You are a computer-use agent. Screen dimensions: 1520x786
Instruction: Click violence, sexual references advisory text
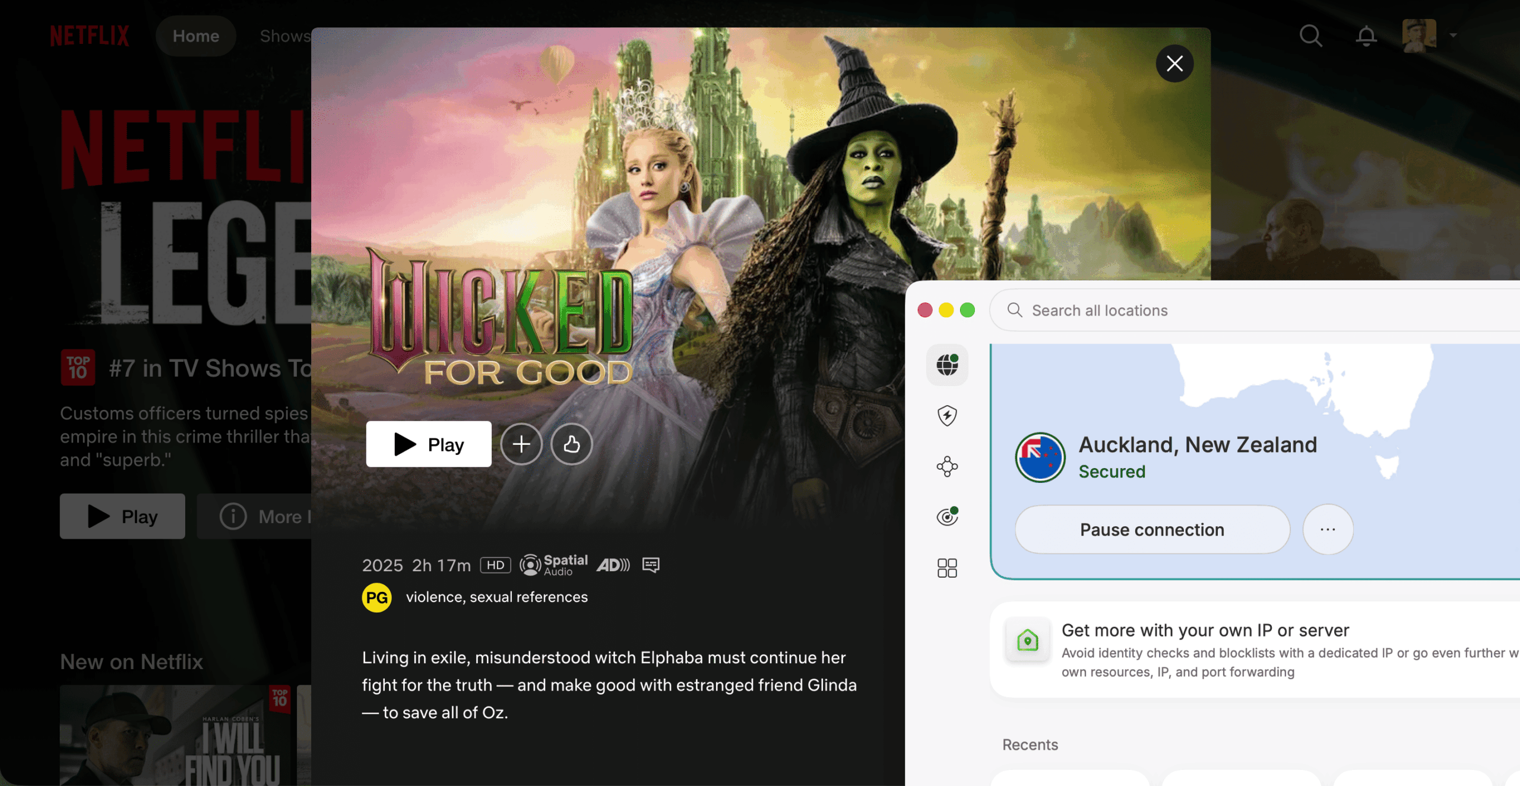(x=496, y=597)
